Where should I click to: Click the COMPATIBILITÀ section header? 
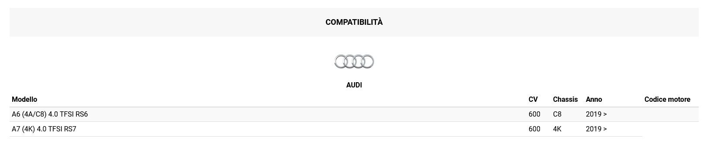354,22
